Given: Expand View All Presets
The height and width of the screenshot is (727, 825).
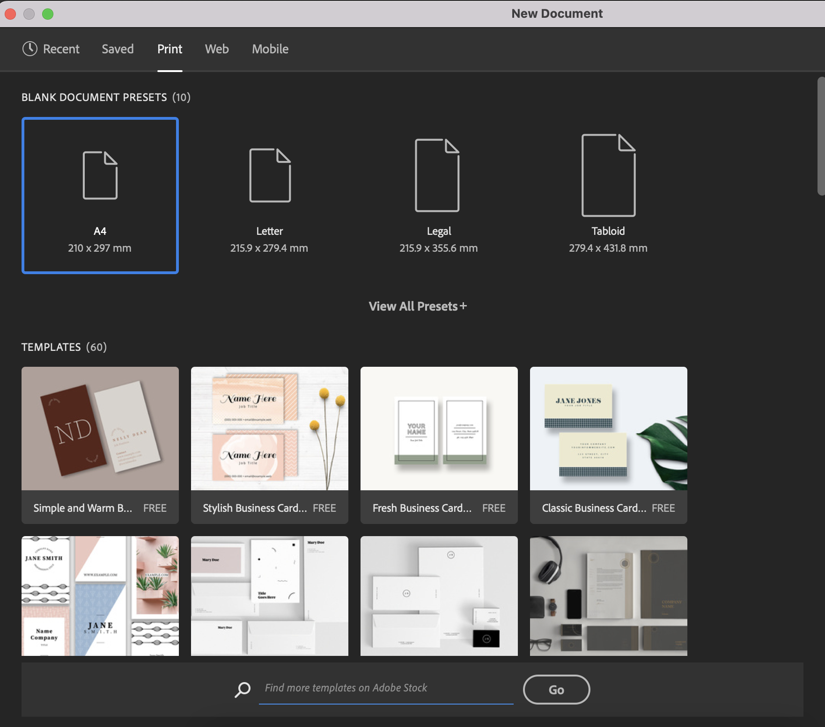Looking at the screenshot, I should point(417,306).
